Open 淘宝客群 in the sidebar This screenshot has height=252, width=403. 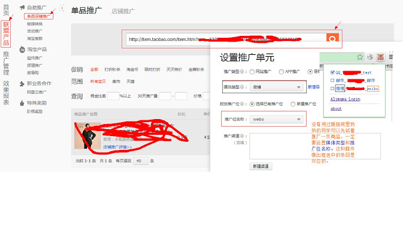[x=35, y=38]
